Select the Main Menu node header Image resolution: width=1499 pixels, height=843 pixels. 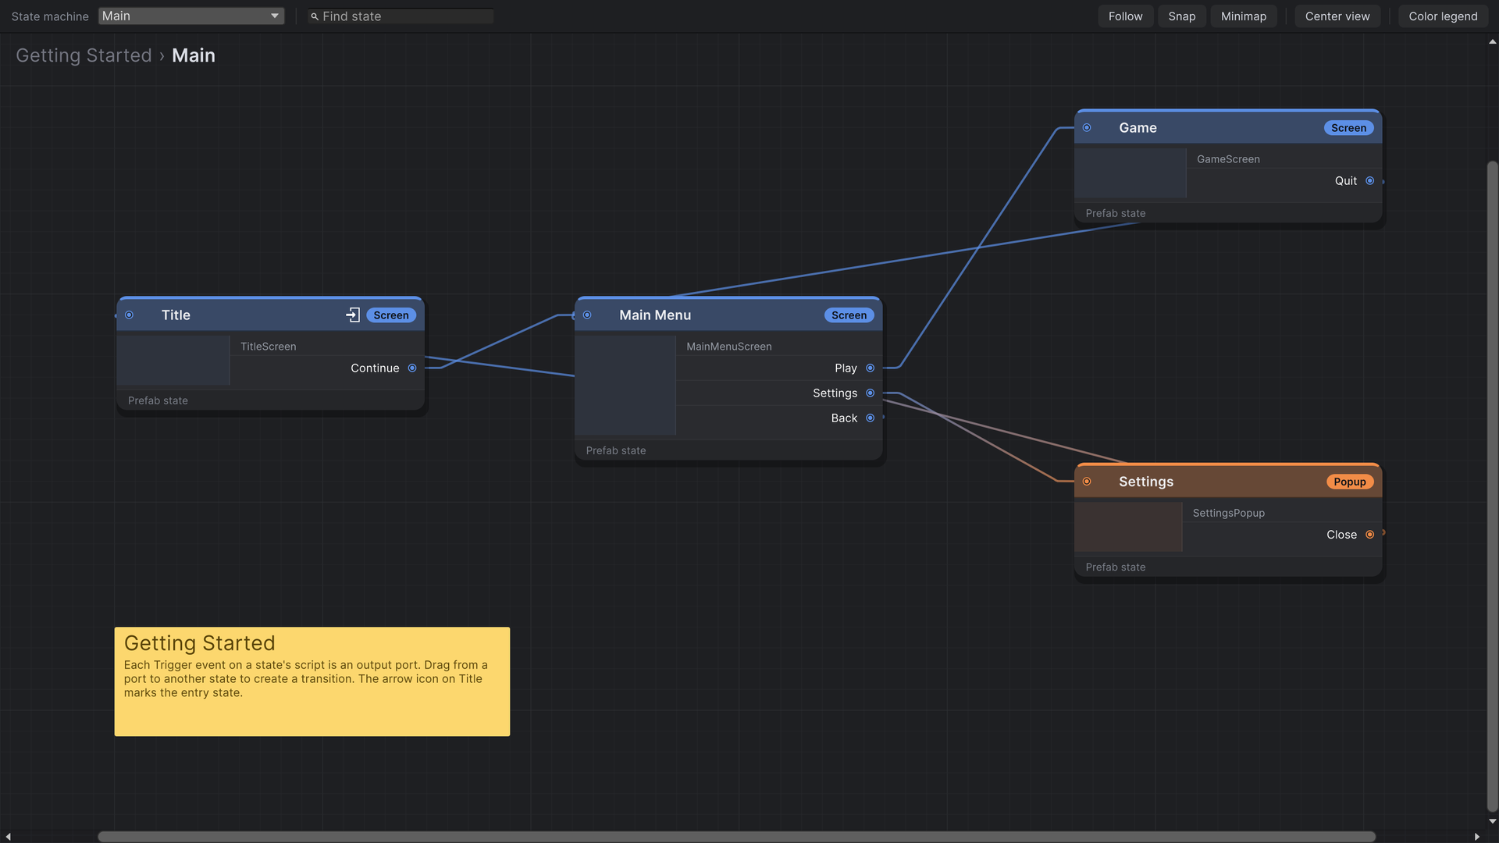[728, 315]
